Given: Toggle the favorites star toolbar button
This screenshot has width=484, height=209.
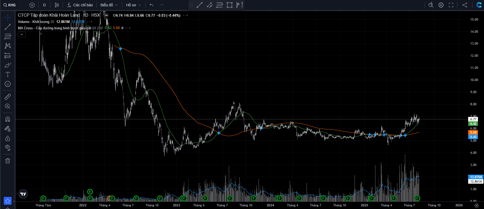Looking at the screenshot, I should click(8, 201).
